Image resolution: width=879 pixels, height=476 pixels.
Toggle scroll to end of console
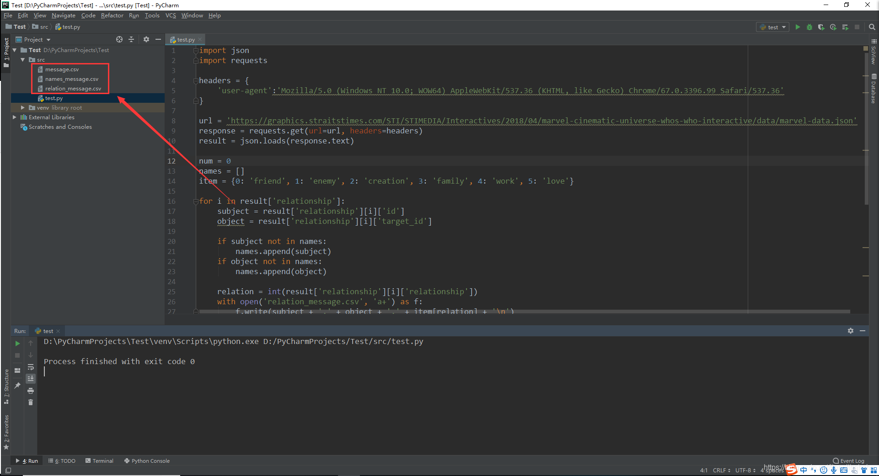(x=31, y=379)
